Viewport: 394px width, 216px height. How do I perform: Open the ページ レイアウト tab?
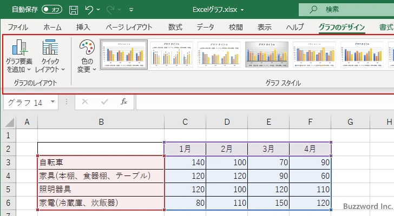click(x=129, y=27)
